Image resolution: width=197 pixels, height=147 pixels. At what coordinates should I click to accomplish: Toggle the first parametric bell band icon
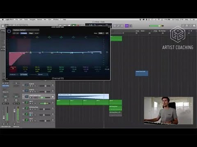pyautogui.click(x=37, y=37)
